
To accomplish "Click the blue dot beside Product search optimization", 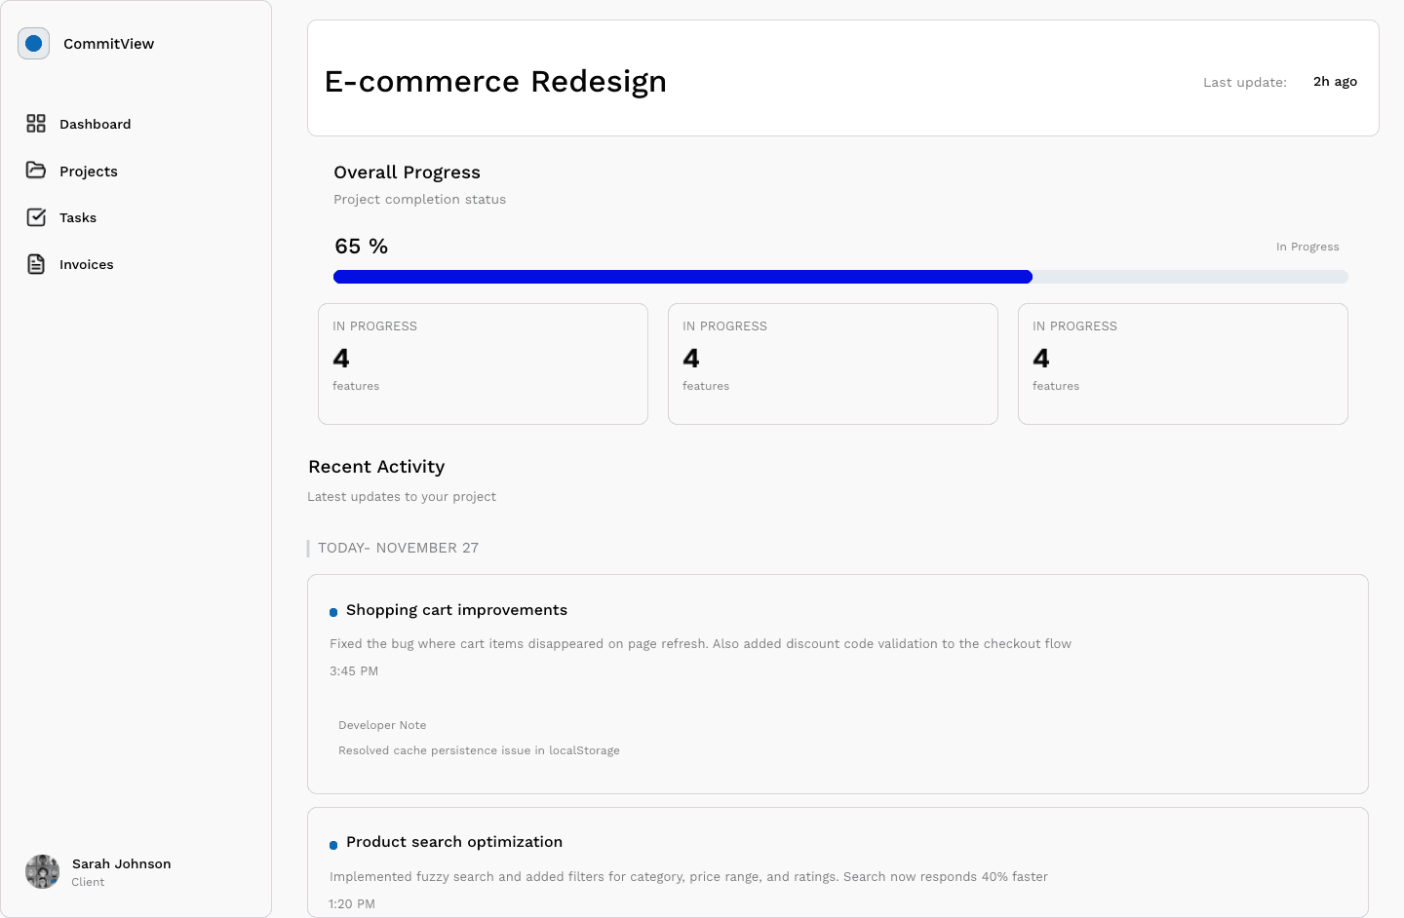I will [334, 843].
